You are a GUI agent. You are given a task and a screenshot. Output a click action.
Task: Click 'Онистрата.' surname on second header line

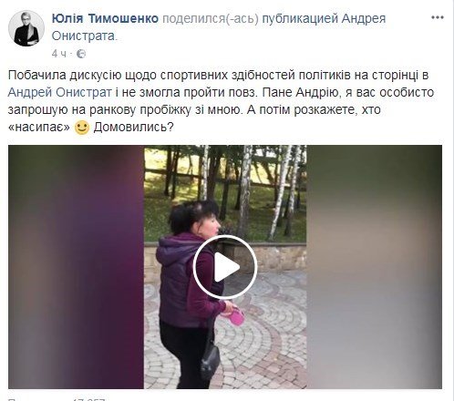[84, 36]
